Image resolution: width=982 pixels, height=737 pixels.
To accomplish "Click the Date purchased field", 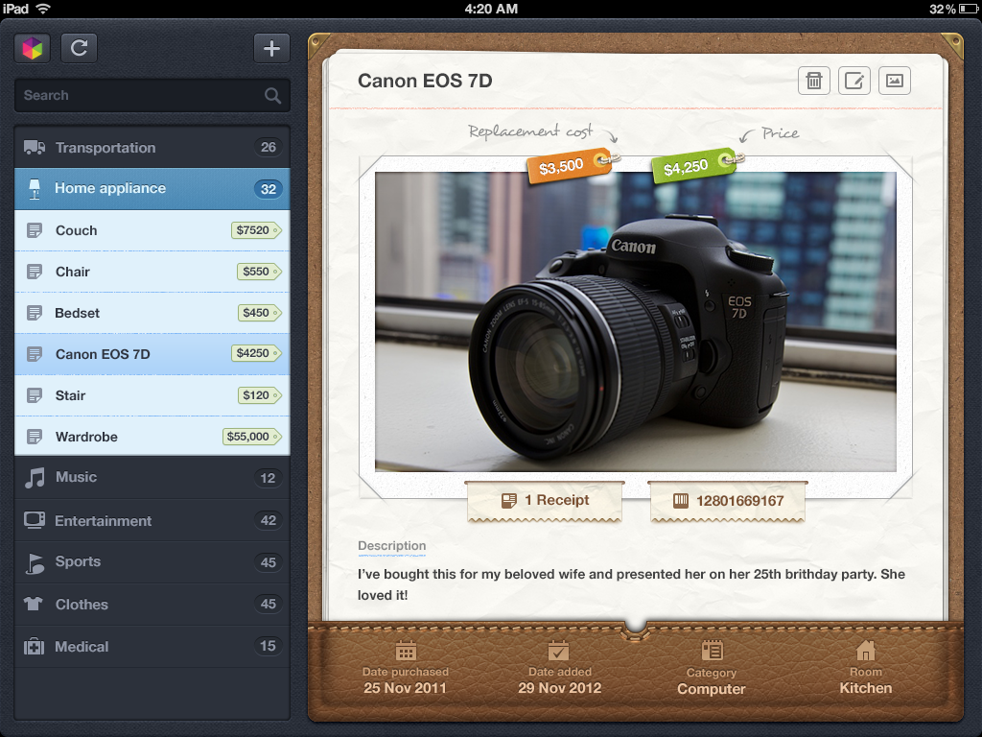I will 406,669.
